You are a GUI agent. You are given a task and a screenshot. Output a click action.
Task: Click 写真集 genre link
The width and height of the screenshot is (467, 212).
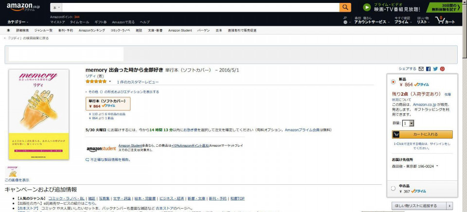[x=104, y=198]
